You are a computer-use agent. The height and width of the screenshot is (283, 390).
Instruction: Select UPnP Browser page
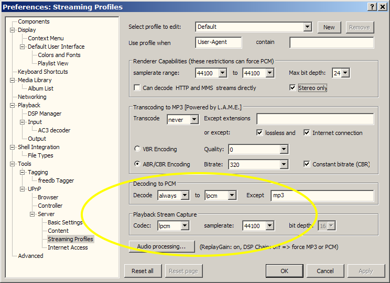[x=48, y=197]
